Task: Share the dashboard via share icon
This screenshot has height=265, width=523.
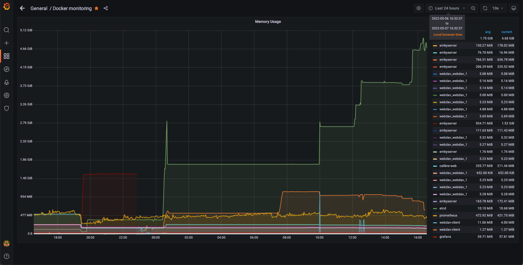Action: (106, 8)
